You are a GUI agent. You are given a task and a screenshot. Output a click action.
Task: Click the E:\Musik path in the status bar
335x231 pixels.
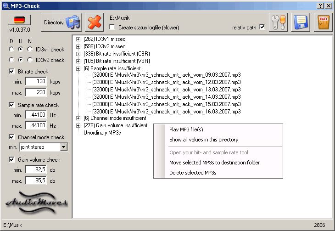12,225
